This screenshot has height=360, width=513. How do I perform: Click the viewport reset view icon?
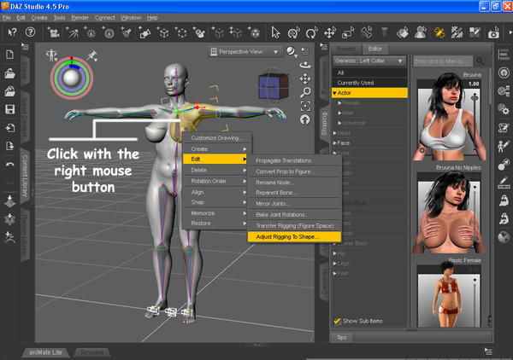point(305,119)
